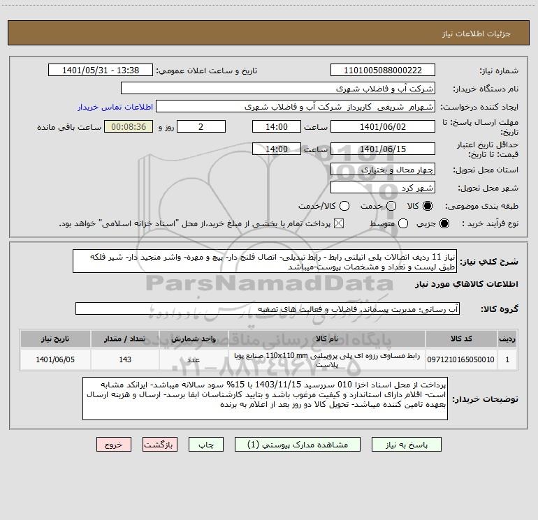Click product code 0971210165050010 cell
538x520 pixels.
pyautogui.click(x=461, y=359)
